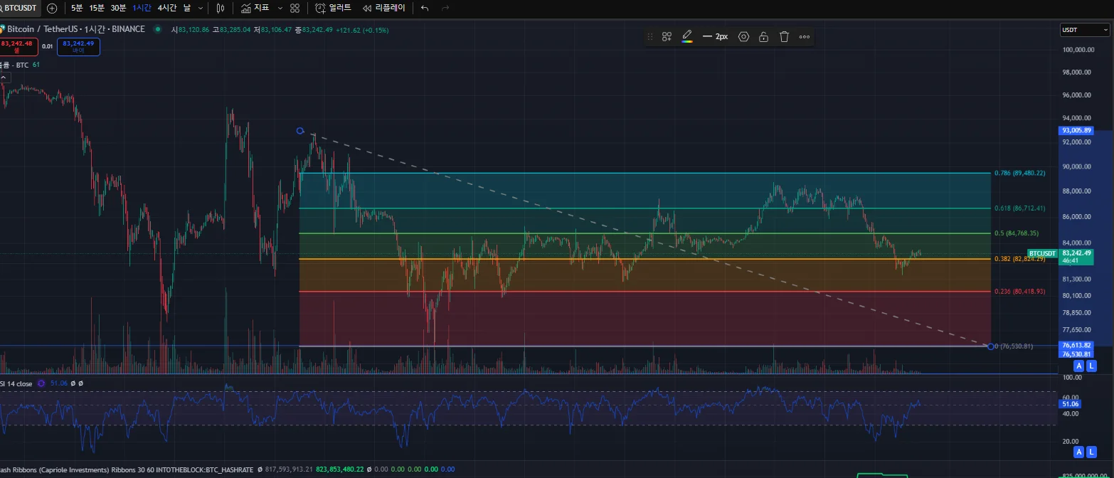The width and height of the screenshot is (1114, 478).
Task: Switch to the 15분 timeframe
Action: tap(97, 9)
